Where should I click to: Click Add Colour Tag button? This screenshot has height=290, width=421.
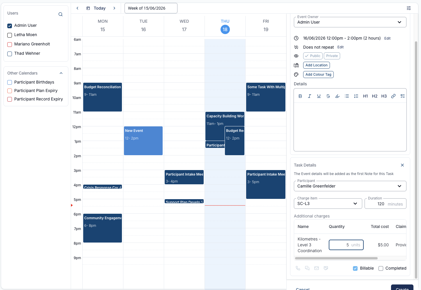point(318,75)
